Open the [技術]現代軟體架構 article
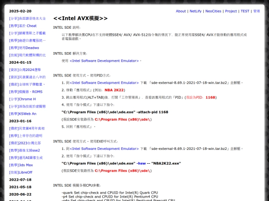Image resolution: width=269 pixels, height=201 pixels. [x=27, y=55]
